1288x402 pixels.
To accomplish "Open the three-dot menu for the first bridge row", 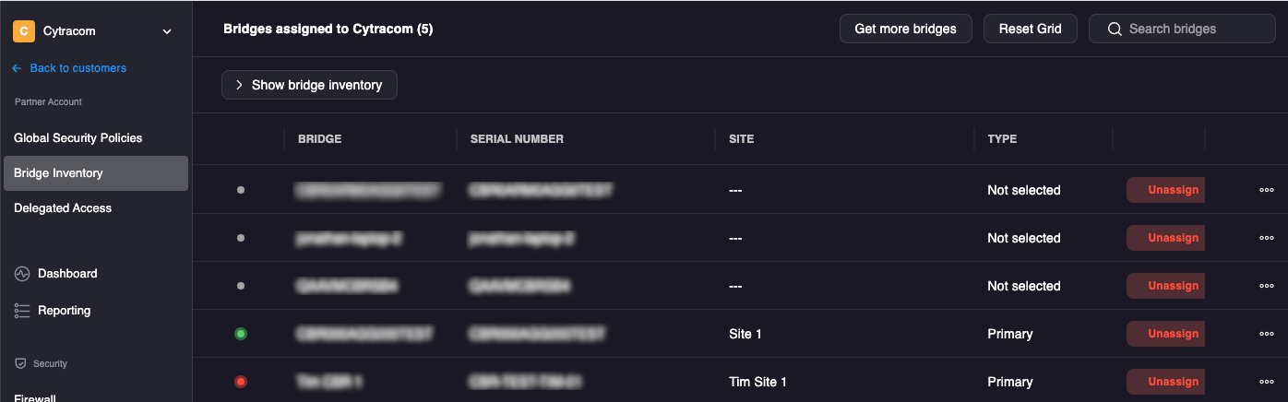I will coord(1266,190).
